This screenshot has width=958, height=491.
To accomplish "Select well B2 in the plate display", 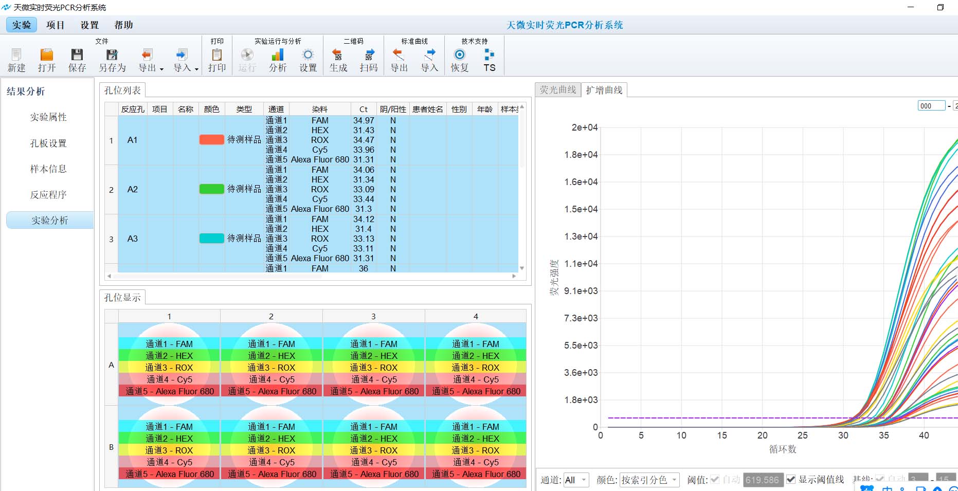I will click(271, 446).
